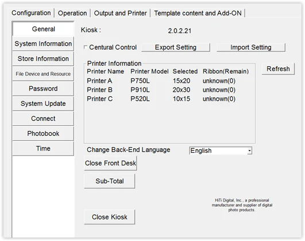Click the Export Setting button

tap(176, 48)
